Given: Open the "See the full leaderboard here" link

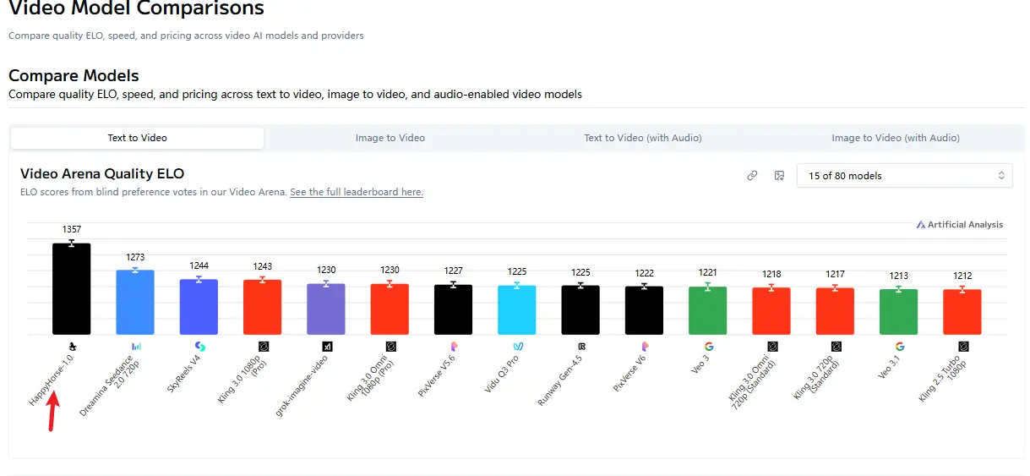Looking at the screenshot, I should (357, 192).
